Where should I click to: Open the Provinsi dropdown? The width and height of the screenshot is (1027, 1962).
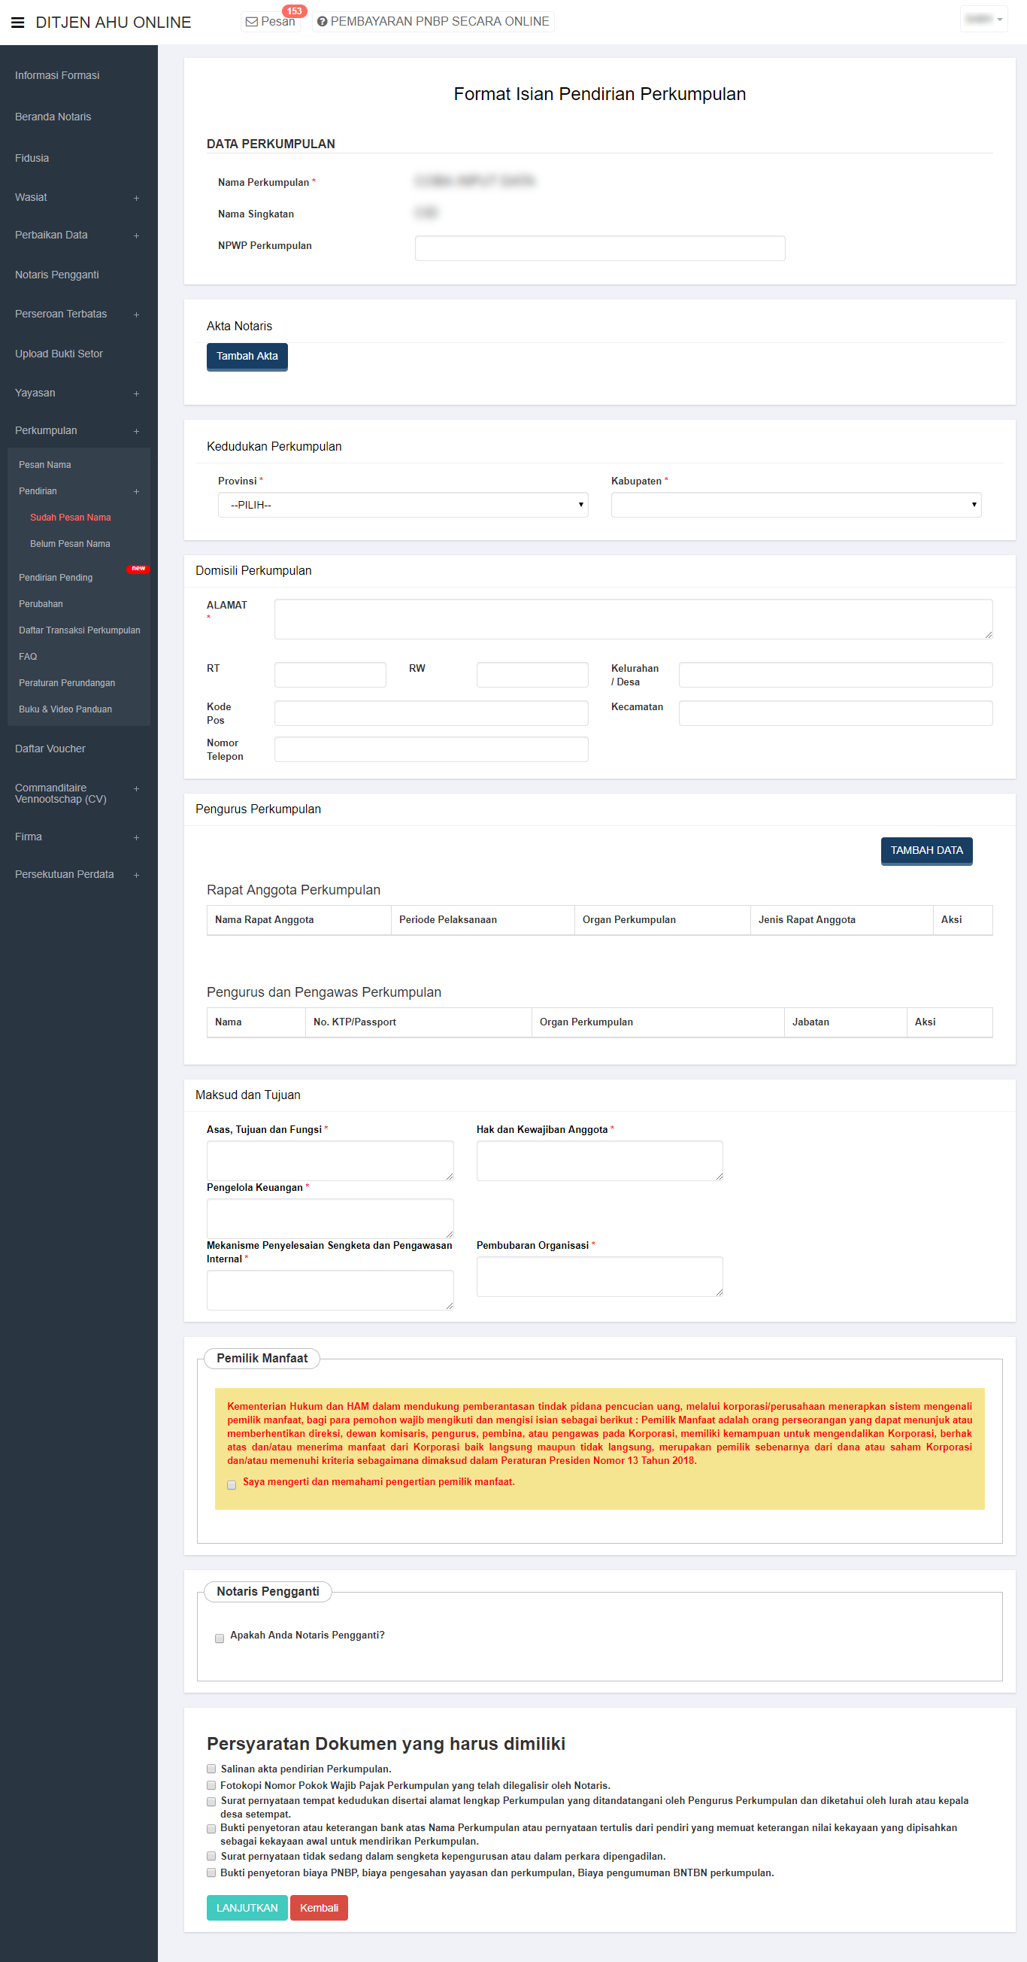coord(403,505)
